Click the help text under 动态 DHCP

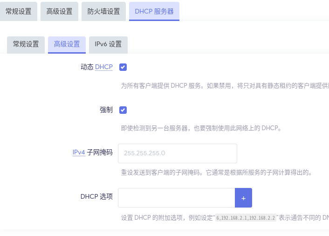[x=224, y=86]
